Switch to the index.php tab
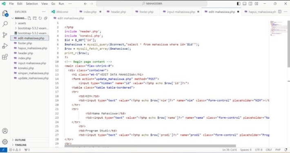The height and width of the screenshot is (153, 290). click(90, 12)
